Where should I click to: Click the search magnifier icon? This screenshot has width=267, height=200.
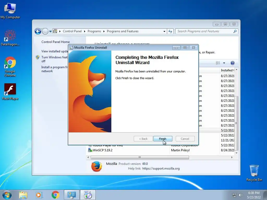(235, 31)
